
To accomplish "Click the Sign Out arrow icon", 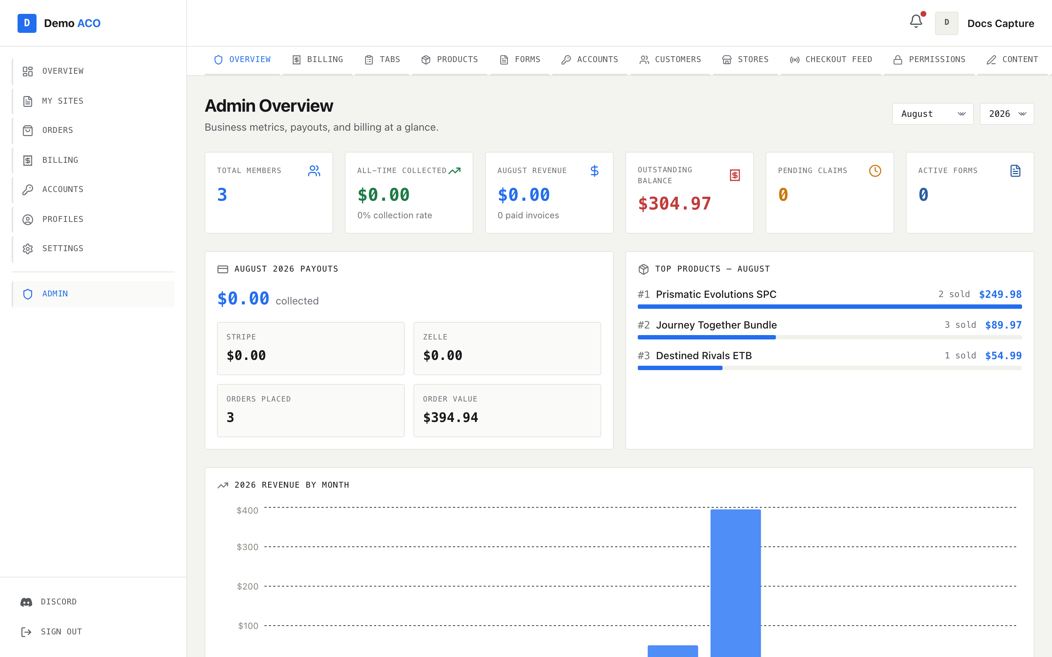I will (x=26, y=632).
